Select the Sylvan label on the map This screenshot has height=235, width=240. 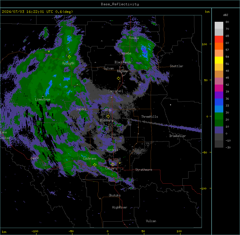(109, 68)
